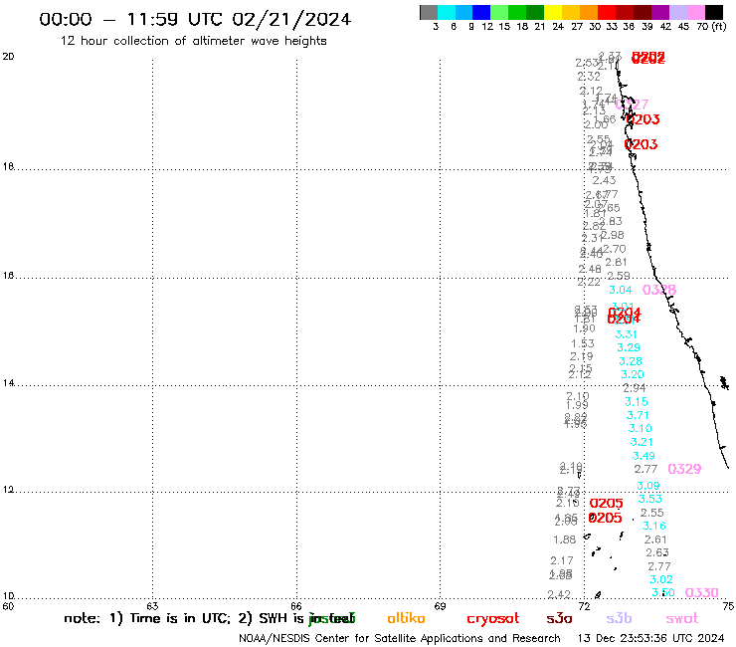Pick the light green 15 ft legend swatch
Image resolution: width=736 pixels, height=647 pixels.
coord(499,12)
